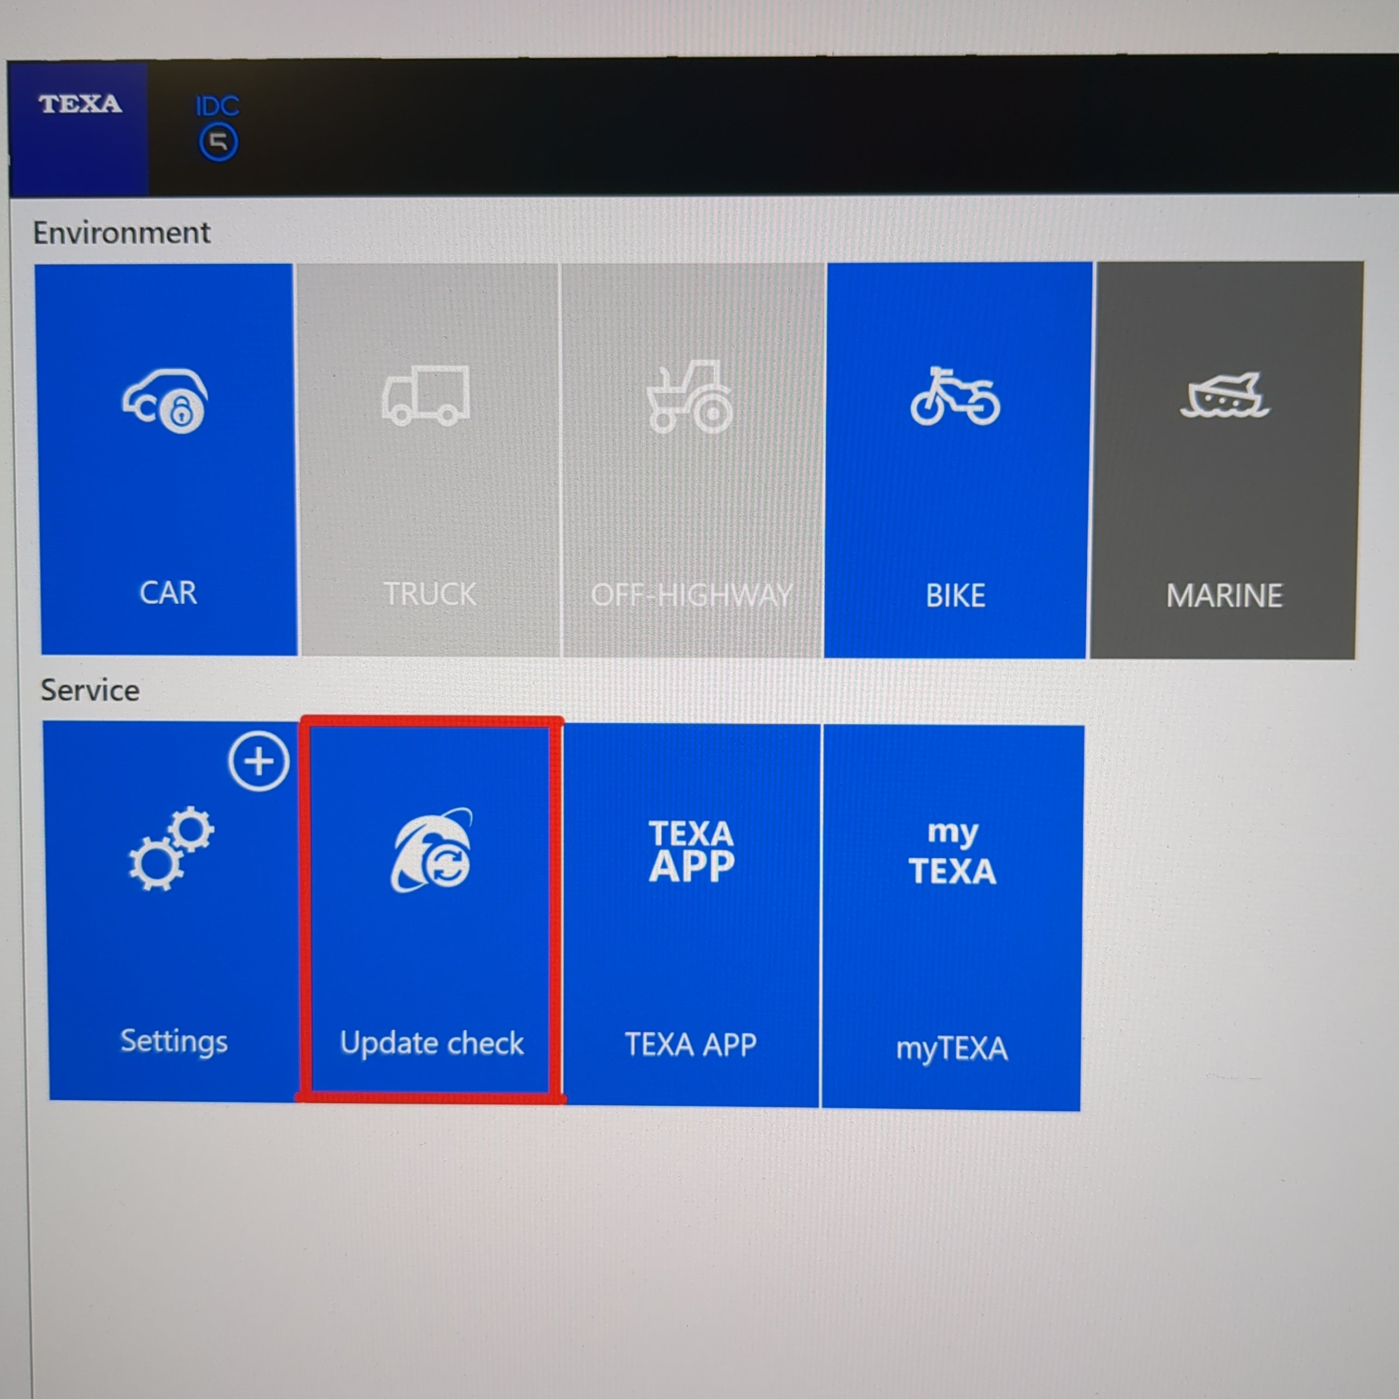Click the Service section heading
1399x1399 pixels.
pos(90,690)
